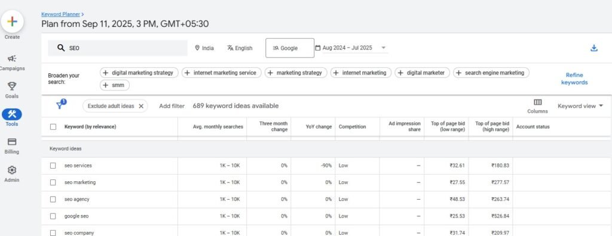Screen dimensions: 612x236
Task: Add internet marketing suggestion chip
Action: (360, 73)
